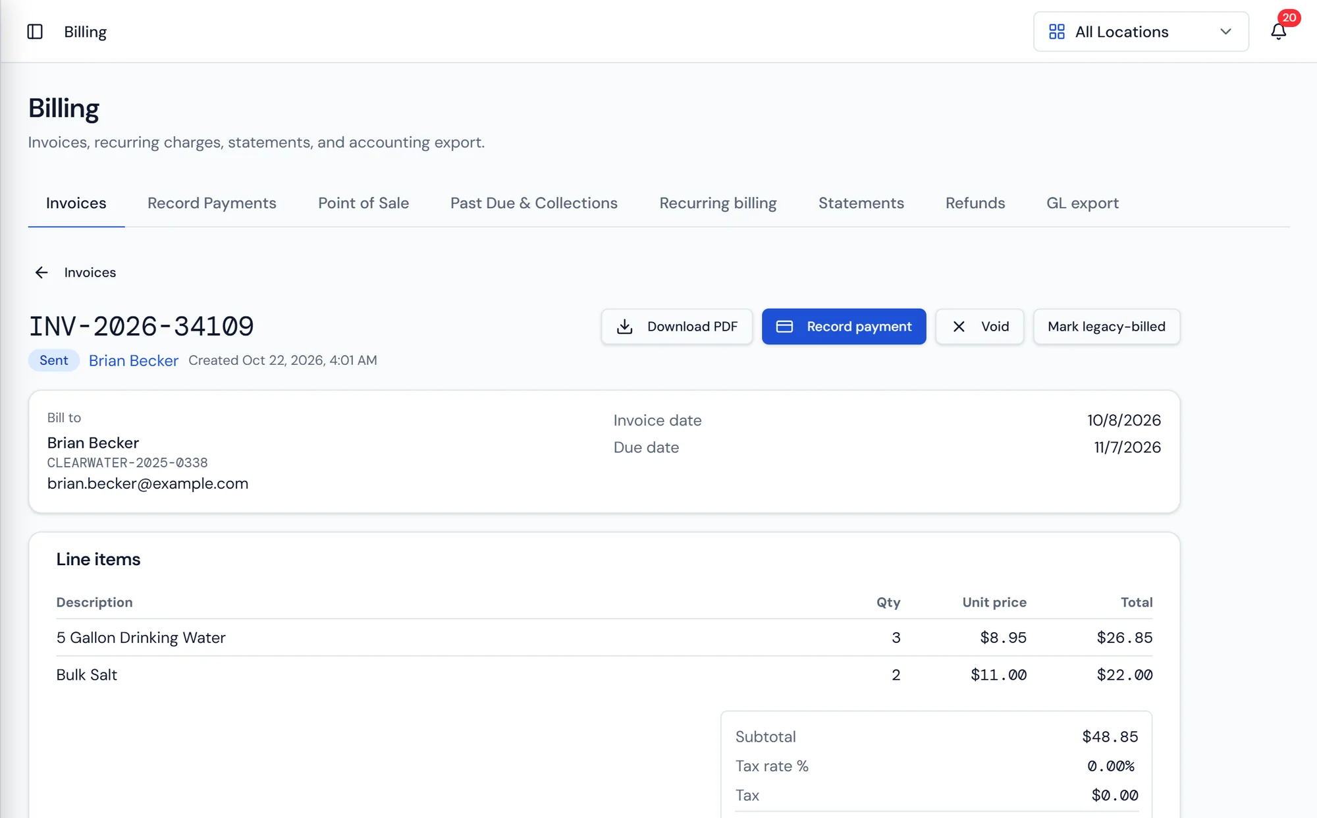This screenshot has height=818, width=1317.
Task: Click account number CLEARWATER-2025-0338
Action: pyautogui.click(x=128, y=463)
